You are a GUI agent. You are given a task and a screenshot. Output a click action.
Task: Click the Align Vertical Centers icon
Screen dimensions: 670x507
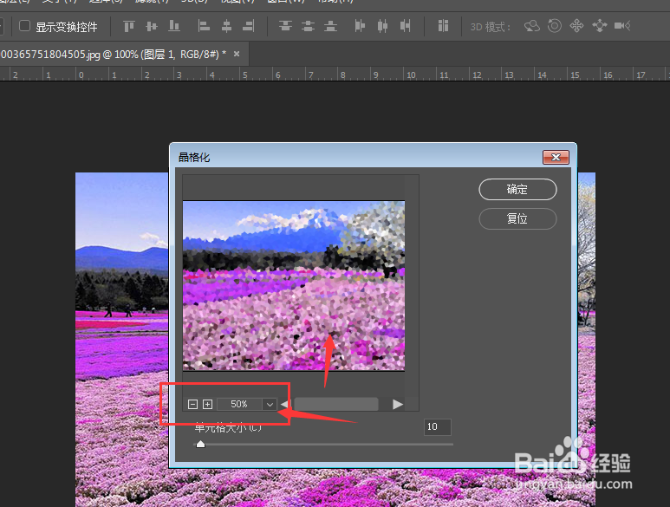click(x=152, y=27)
